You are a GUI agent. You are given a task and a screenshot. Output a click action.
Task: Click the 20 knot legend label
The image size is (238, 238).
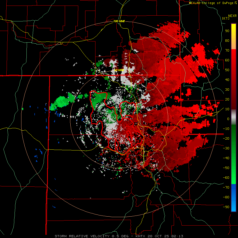227,99
